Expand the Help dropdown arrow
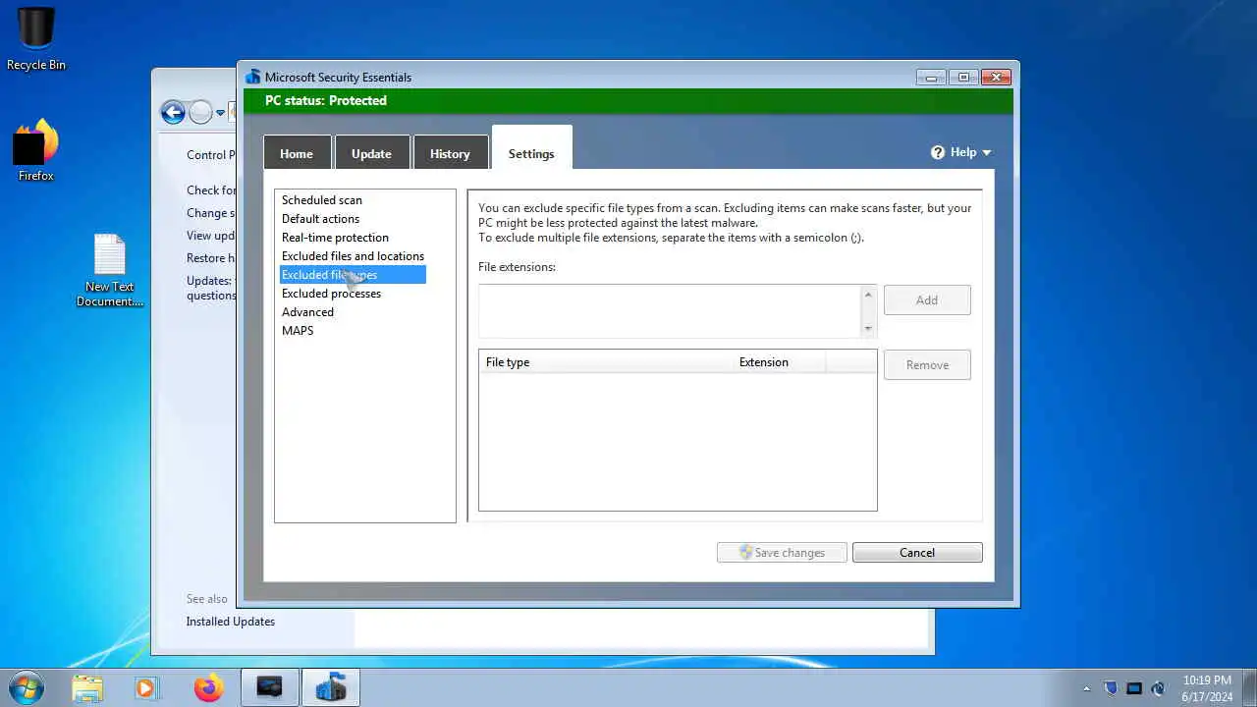 [986, 152]
